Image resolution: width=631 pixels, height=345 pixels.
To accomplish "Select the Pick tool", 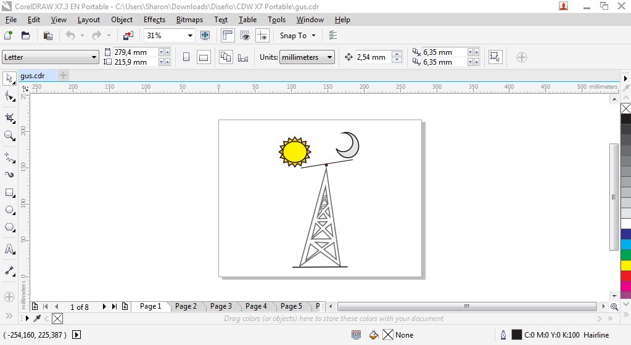I will (x=9, y=78).
